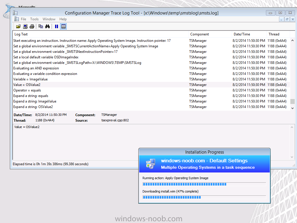Restore the inner document window

[287, 19]
